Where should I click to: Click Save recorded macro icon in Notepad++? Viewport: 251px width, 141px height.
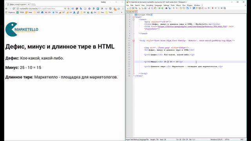tap(225, 8)
